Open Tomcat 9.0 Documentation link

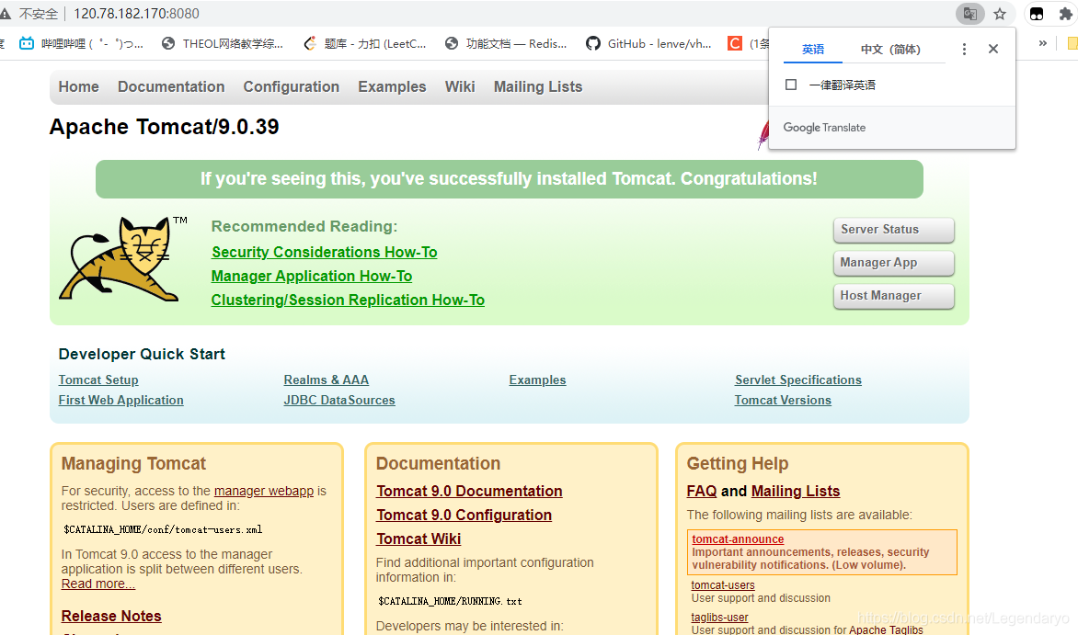470,492
